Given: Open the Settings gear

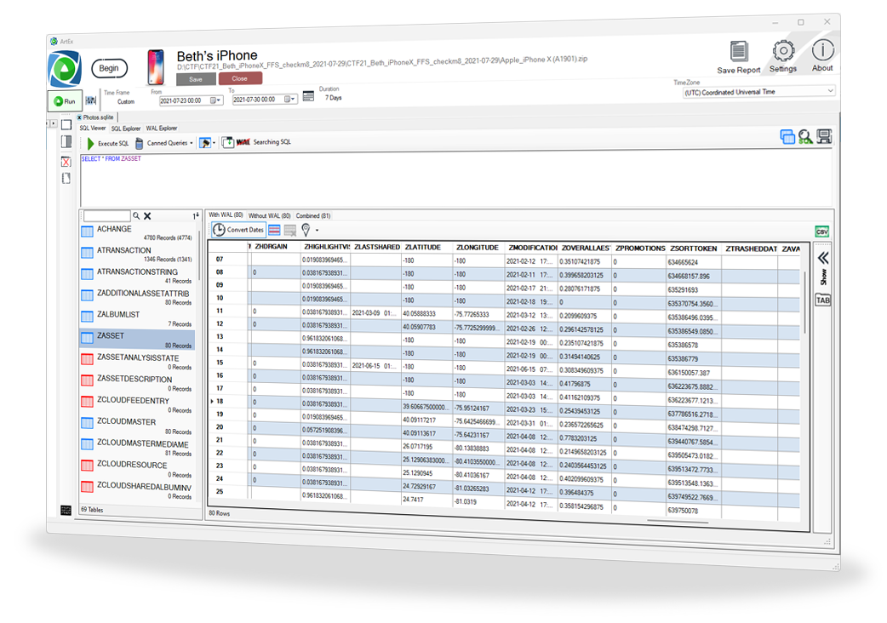Looking at the screenshot, I should pos(782,51).
